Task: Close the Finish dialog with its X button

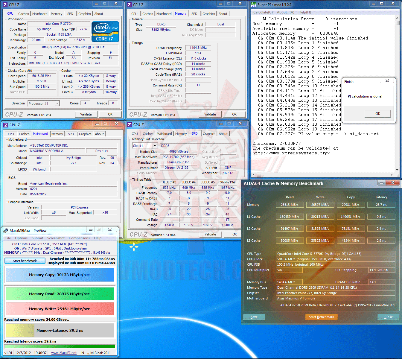Action: click(x=387, y=80)
